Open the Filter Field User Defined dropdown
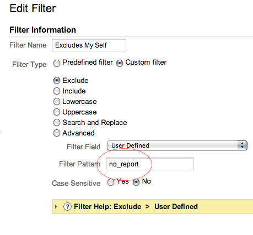 tap(177, 145)
